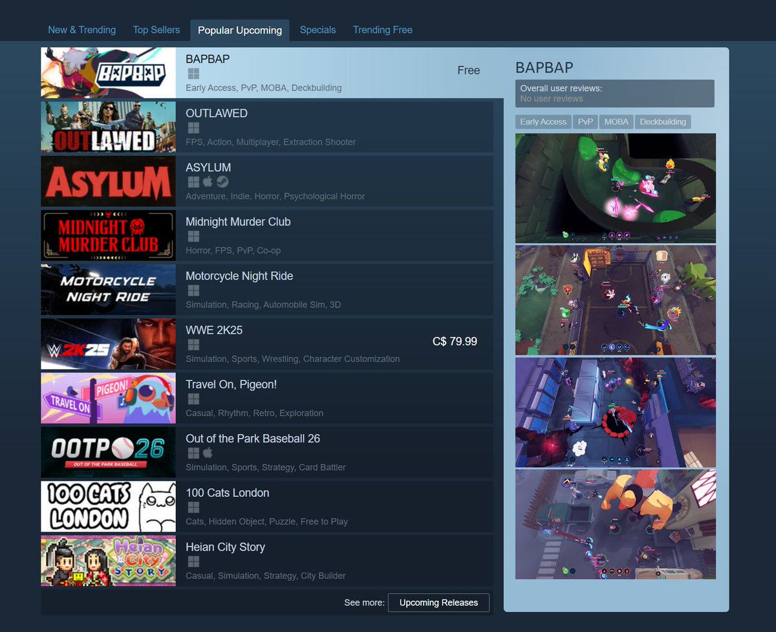Open fourth BAPBAP screenshot with orange giant
The height and width of the screenshot is (632, 776).
click(x=616, y=525)
